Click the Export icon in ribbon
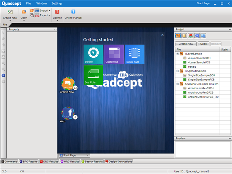The height and width of the screenshot is (174, 232). [37, 15]
